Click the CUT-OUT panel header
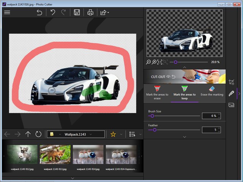This screenshot has height=182, width=243. pos(185,77)
